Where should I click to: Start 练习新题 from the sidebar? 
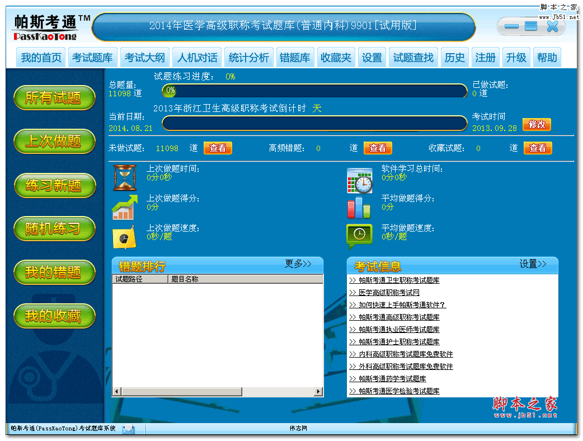54,185
